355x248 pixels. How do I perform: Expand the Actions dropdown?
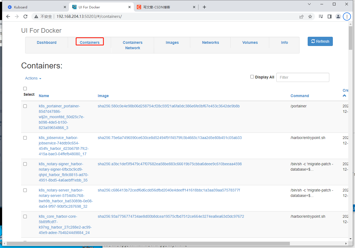[x=33, y=78]
